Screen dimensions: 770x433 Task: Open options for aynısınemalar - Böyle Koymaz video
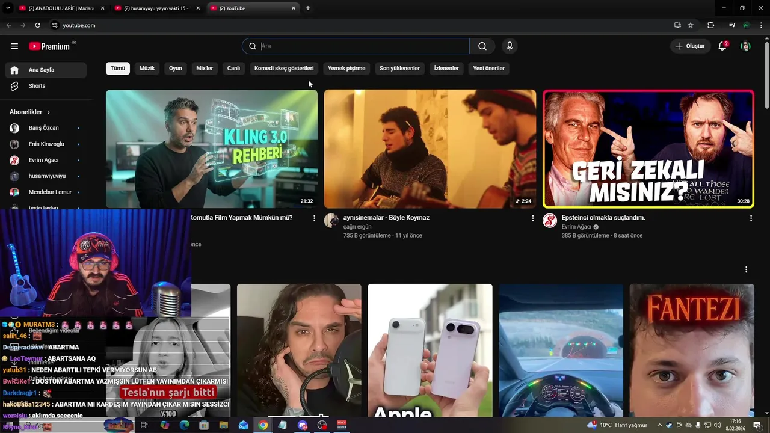532,218
